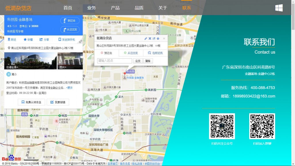
Task: Click 分享 share option in side panel
Action: (44, 39)
